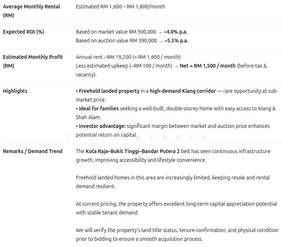Click the estimated RM 1,600 – RM 1,800/month text

click(120, 7)
